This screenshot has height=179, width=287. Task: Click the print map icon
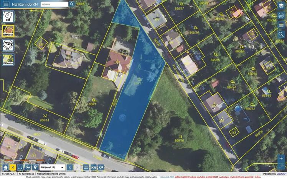[x=281, y=15]
